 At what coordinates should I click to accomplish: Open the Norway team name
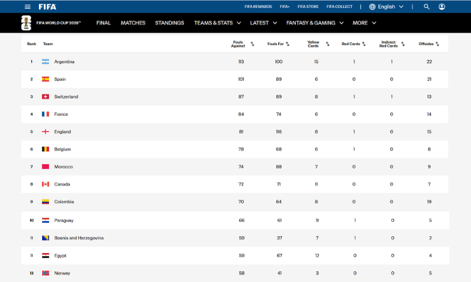click(62, 273)
